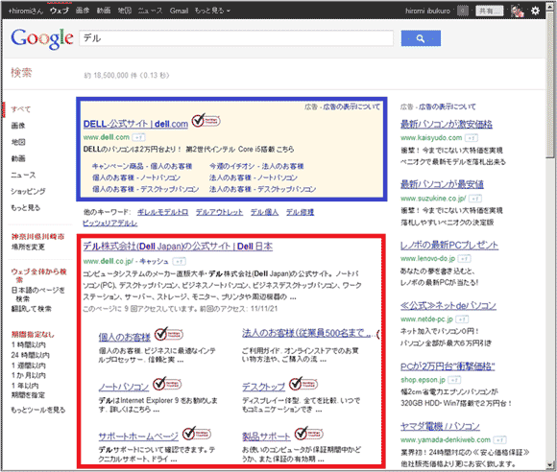Click +1 badge beside www.suzukine.co.jp
This screenshot has width=557, height=472.
475,199
